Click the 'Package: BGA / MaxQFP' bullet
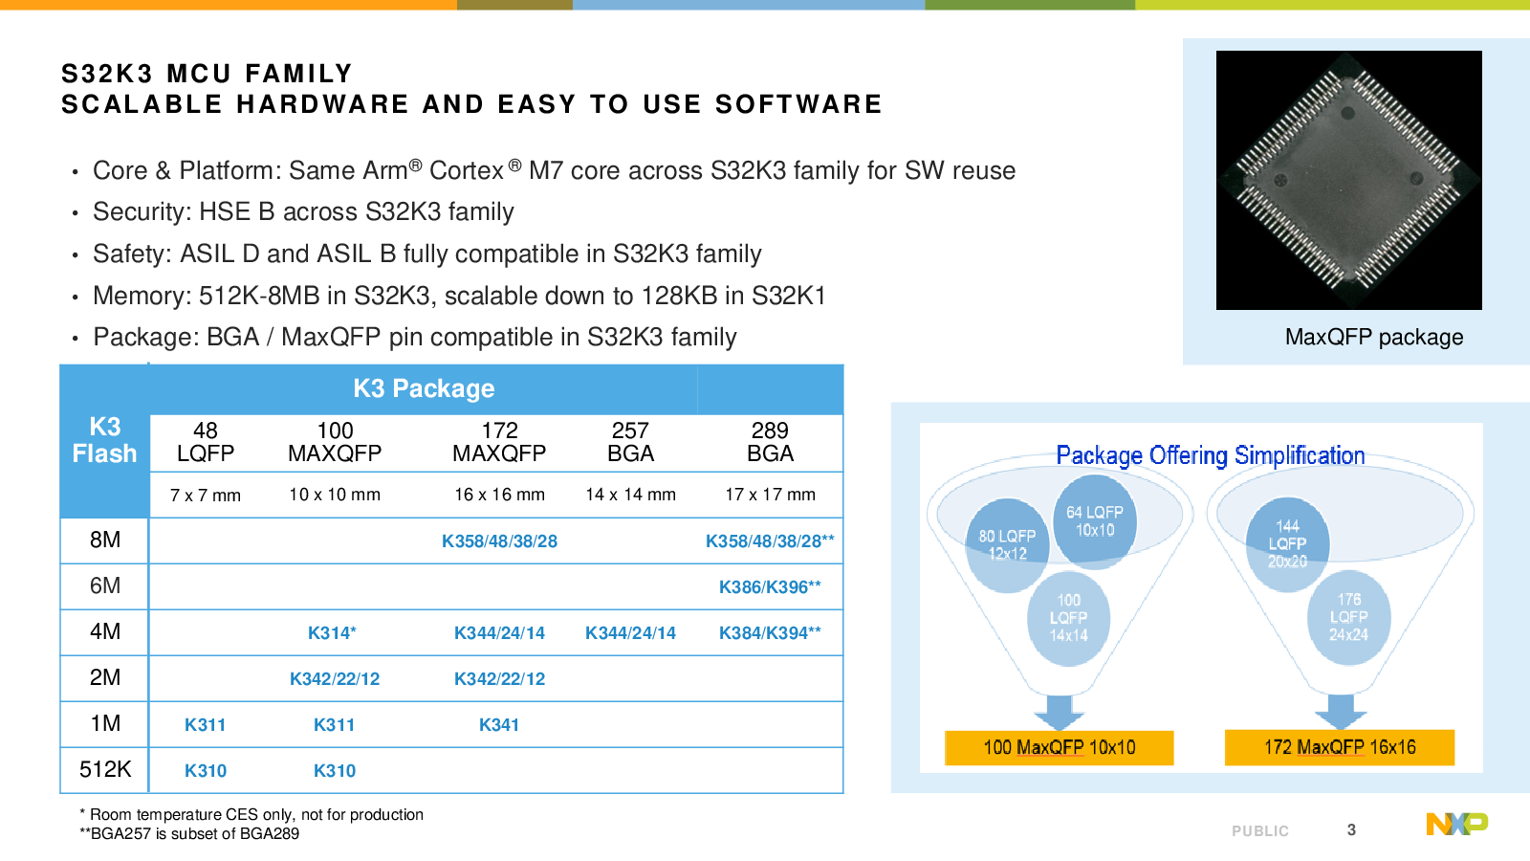 coord(415,337)
